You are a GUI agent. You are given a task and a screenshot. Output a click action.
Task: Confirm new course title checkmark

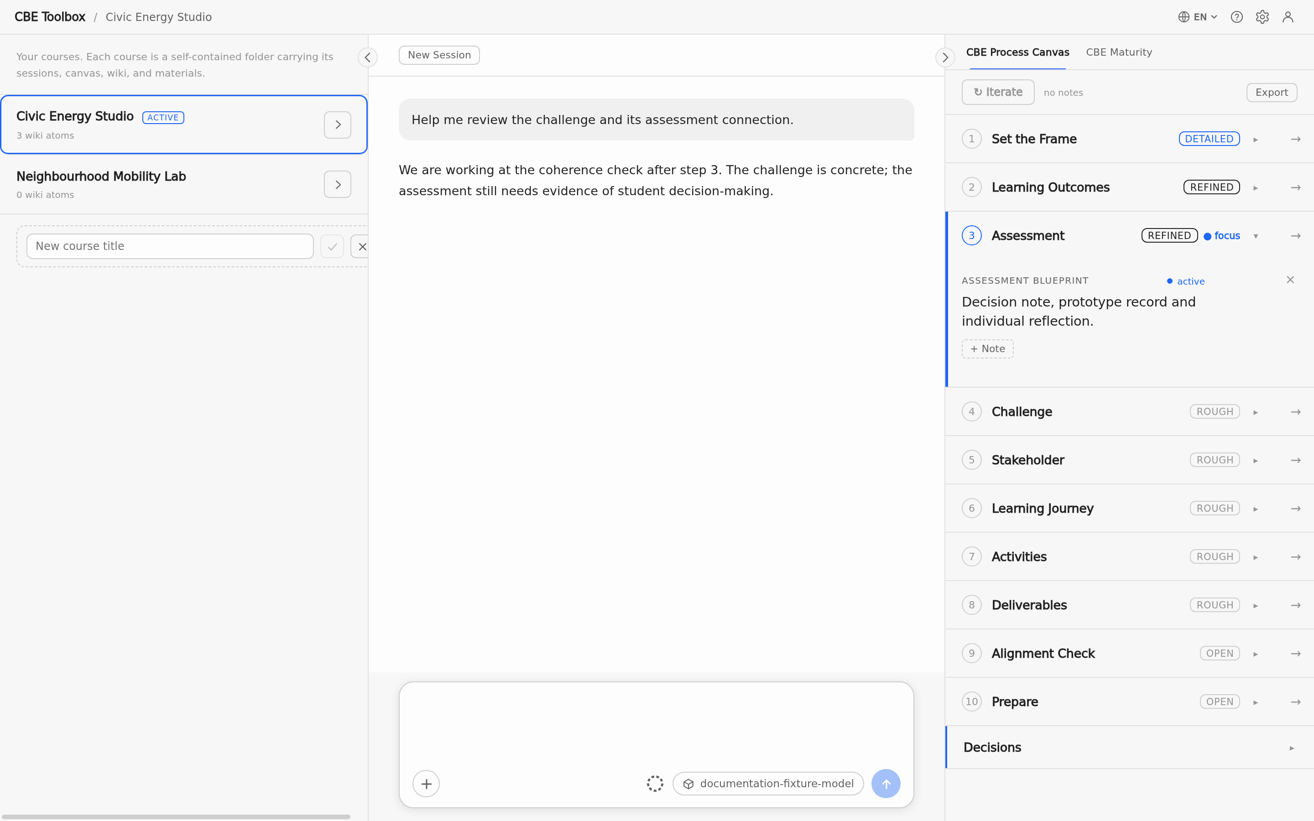coord(332,246)
